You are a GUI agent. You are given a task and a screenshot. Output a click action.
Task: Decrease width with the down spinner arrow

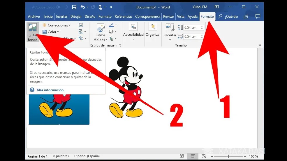coord(202,38)
